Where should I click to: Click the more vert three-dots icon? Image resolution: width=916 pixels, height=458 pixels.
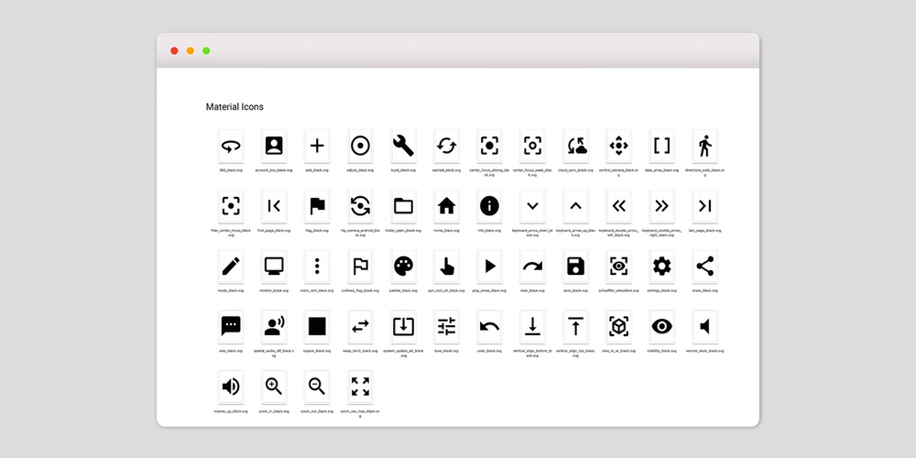pos(317,267)
